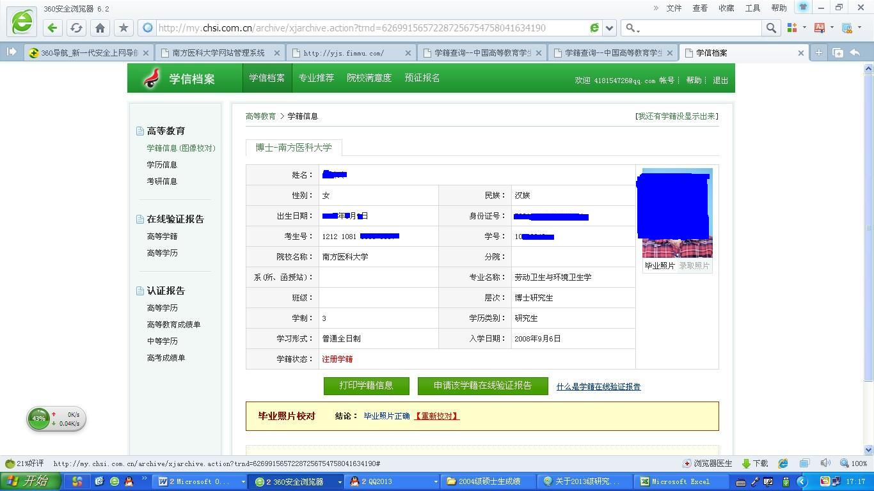Click the magnifier search button
This screenshot has height=491, width=874.
click(771, 27)
